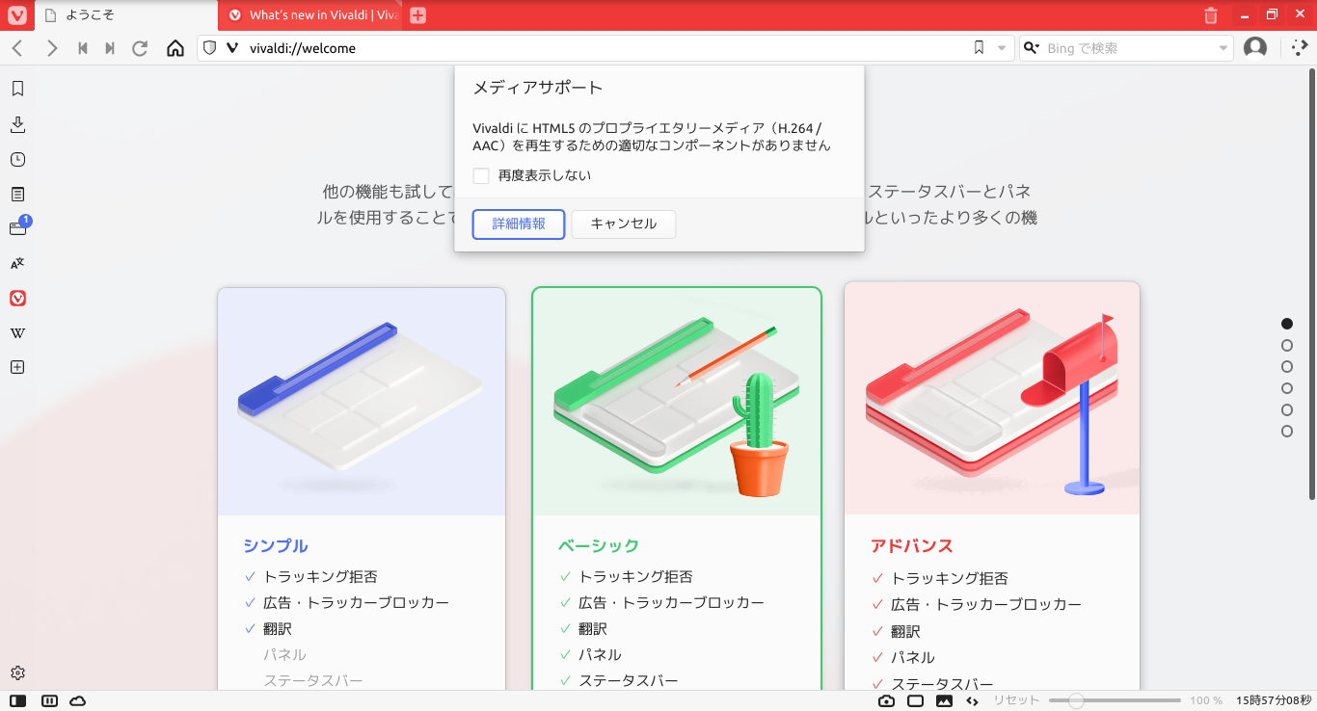Click the fast forward navigation button
Screen dimensions: 1317x711
coord(110,48)
